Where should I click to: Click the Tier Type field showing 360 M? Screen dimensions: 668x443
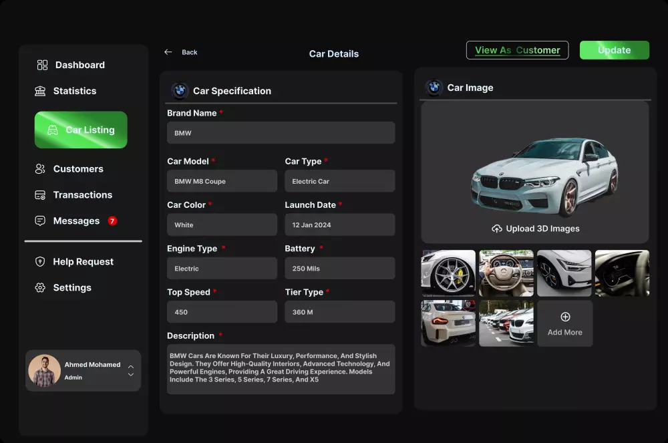340,312
